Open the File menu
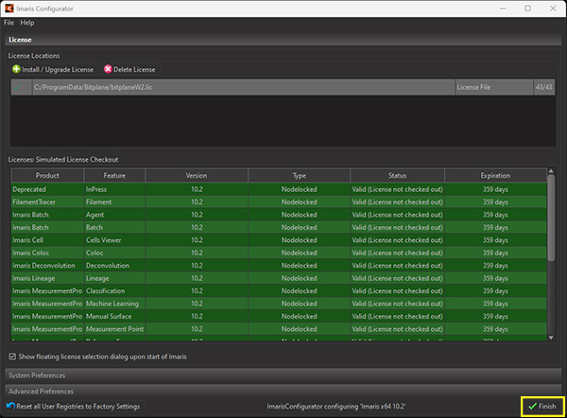 pyautogui.click(x=9, y=23)
